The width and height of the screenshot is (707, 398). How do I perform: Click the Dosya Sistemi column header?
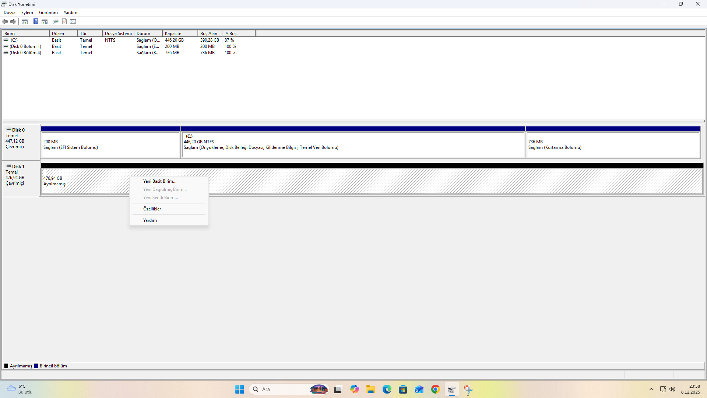(118, 34)
